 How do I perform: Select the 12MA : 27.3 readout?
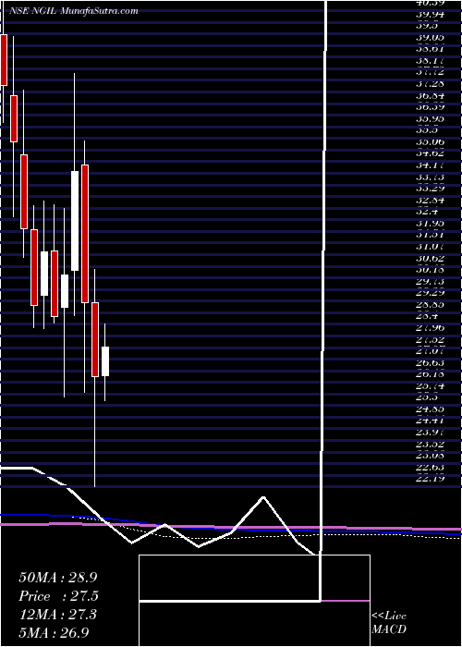click(57, 614)
